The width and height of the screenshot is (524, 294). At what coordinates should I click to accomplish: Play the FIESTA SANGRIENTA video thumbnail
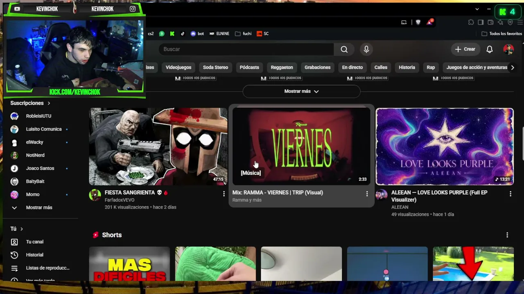(x=158, y=146)
